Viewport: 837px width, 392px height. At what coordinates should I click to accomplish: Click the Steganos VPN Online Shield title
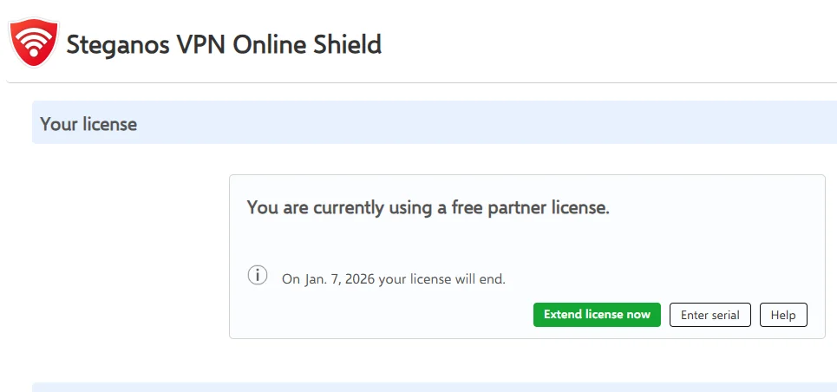pos(224,45)
